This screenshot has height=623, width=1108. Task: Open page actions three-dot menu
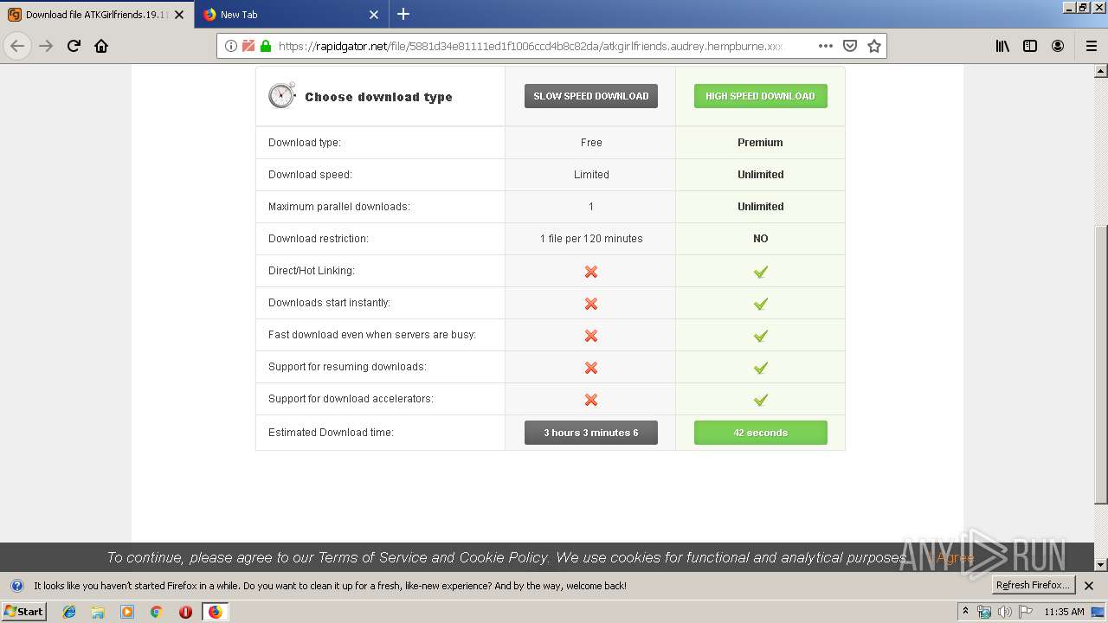coord(826,46)
